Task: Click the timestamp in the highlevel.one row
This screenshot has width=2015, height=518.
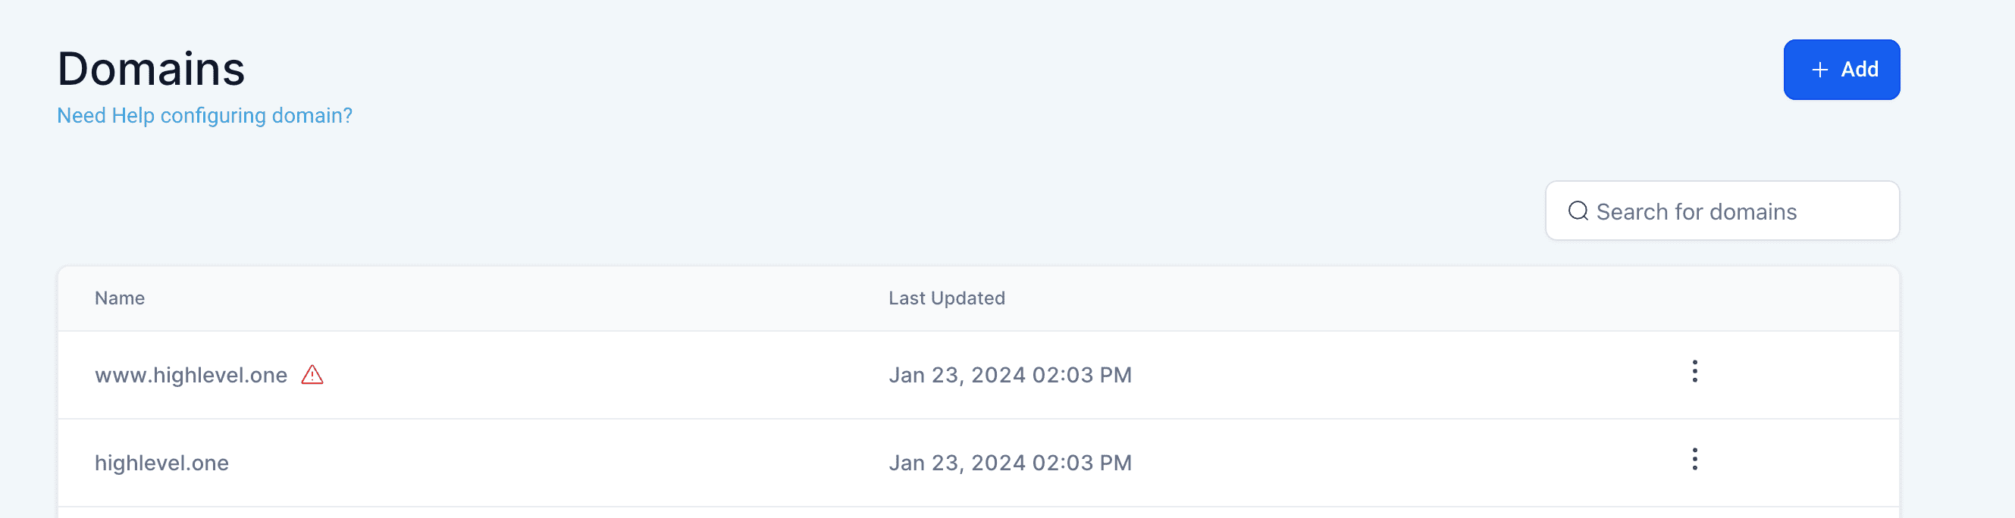Action: 1010,463
